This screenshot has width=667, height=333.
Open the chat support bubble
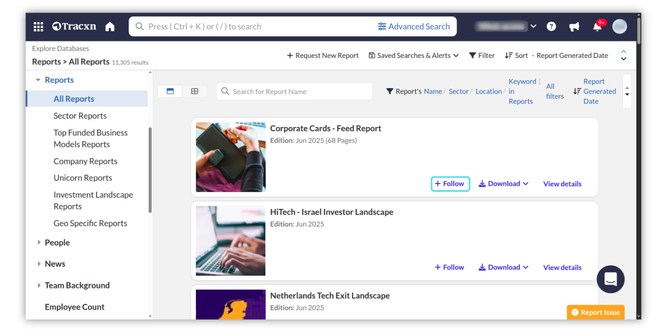tap(610, 279)
